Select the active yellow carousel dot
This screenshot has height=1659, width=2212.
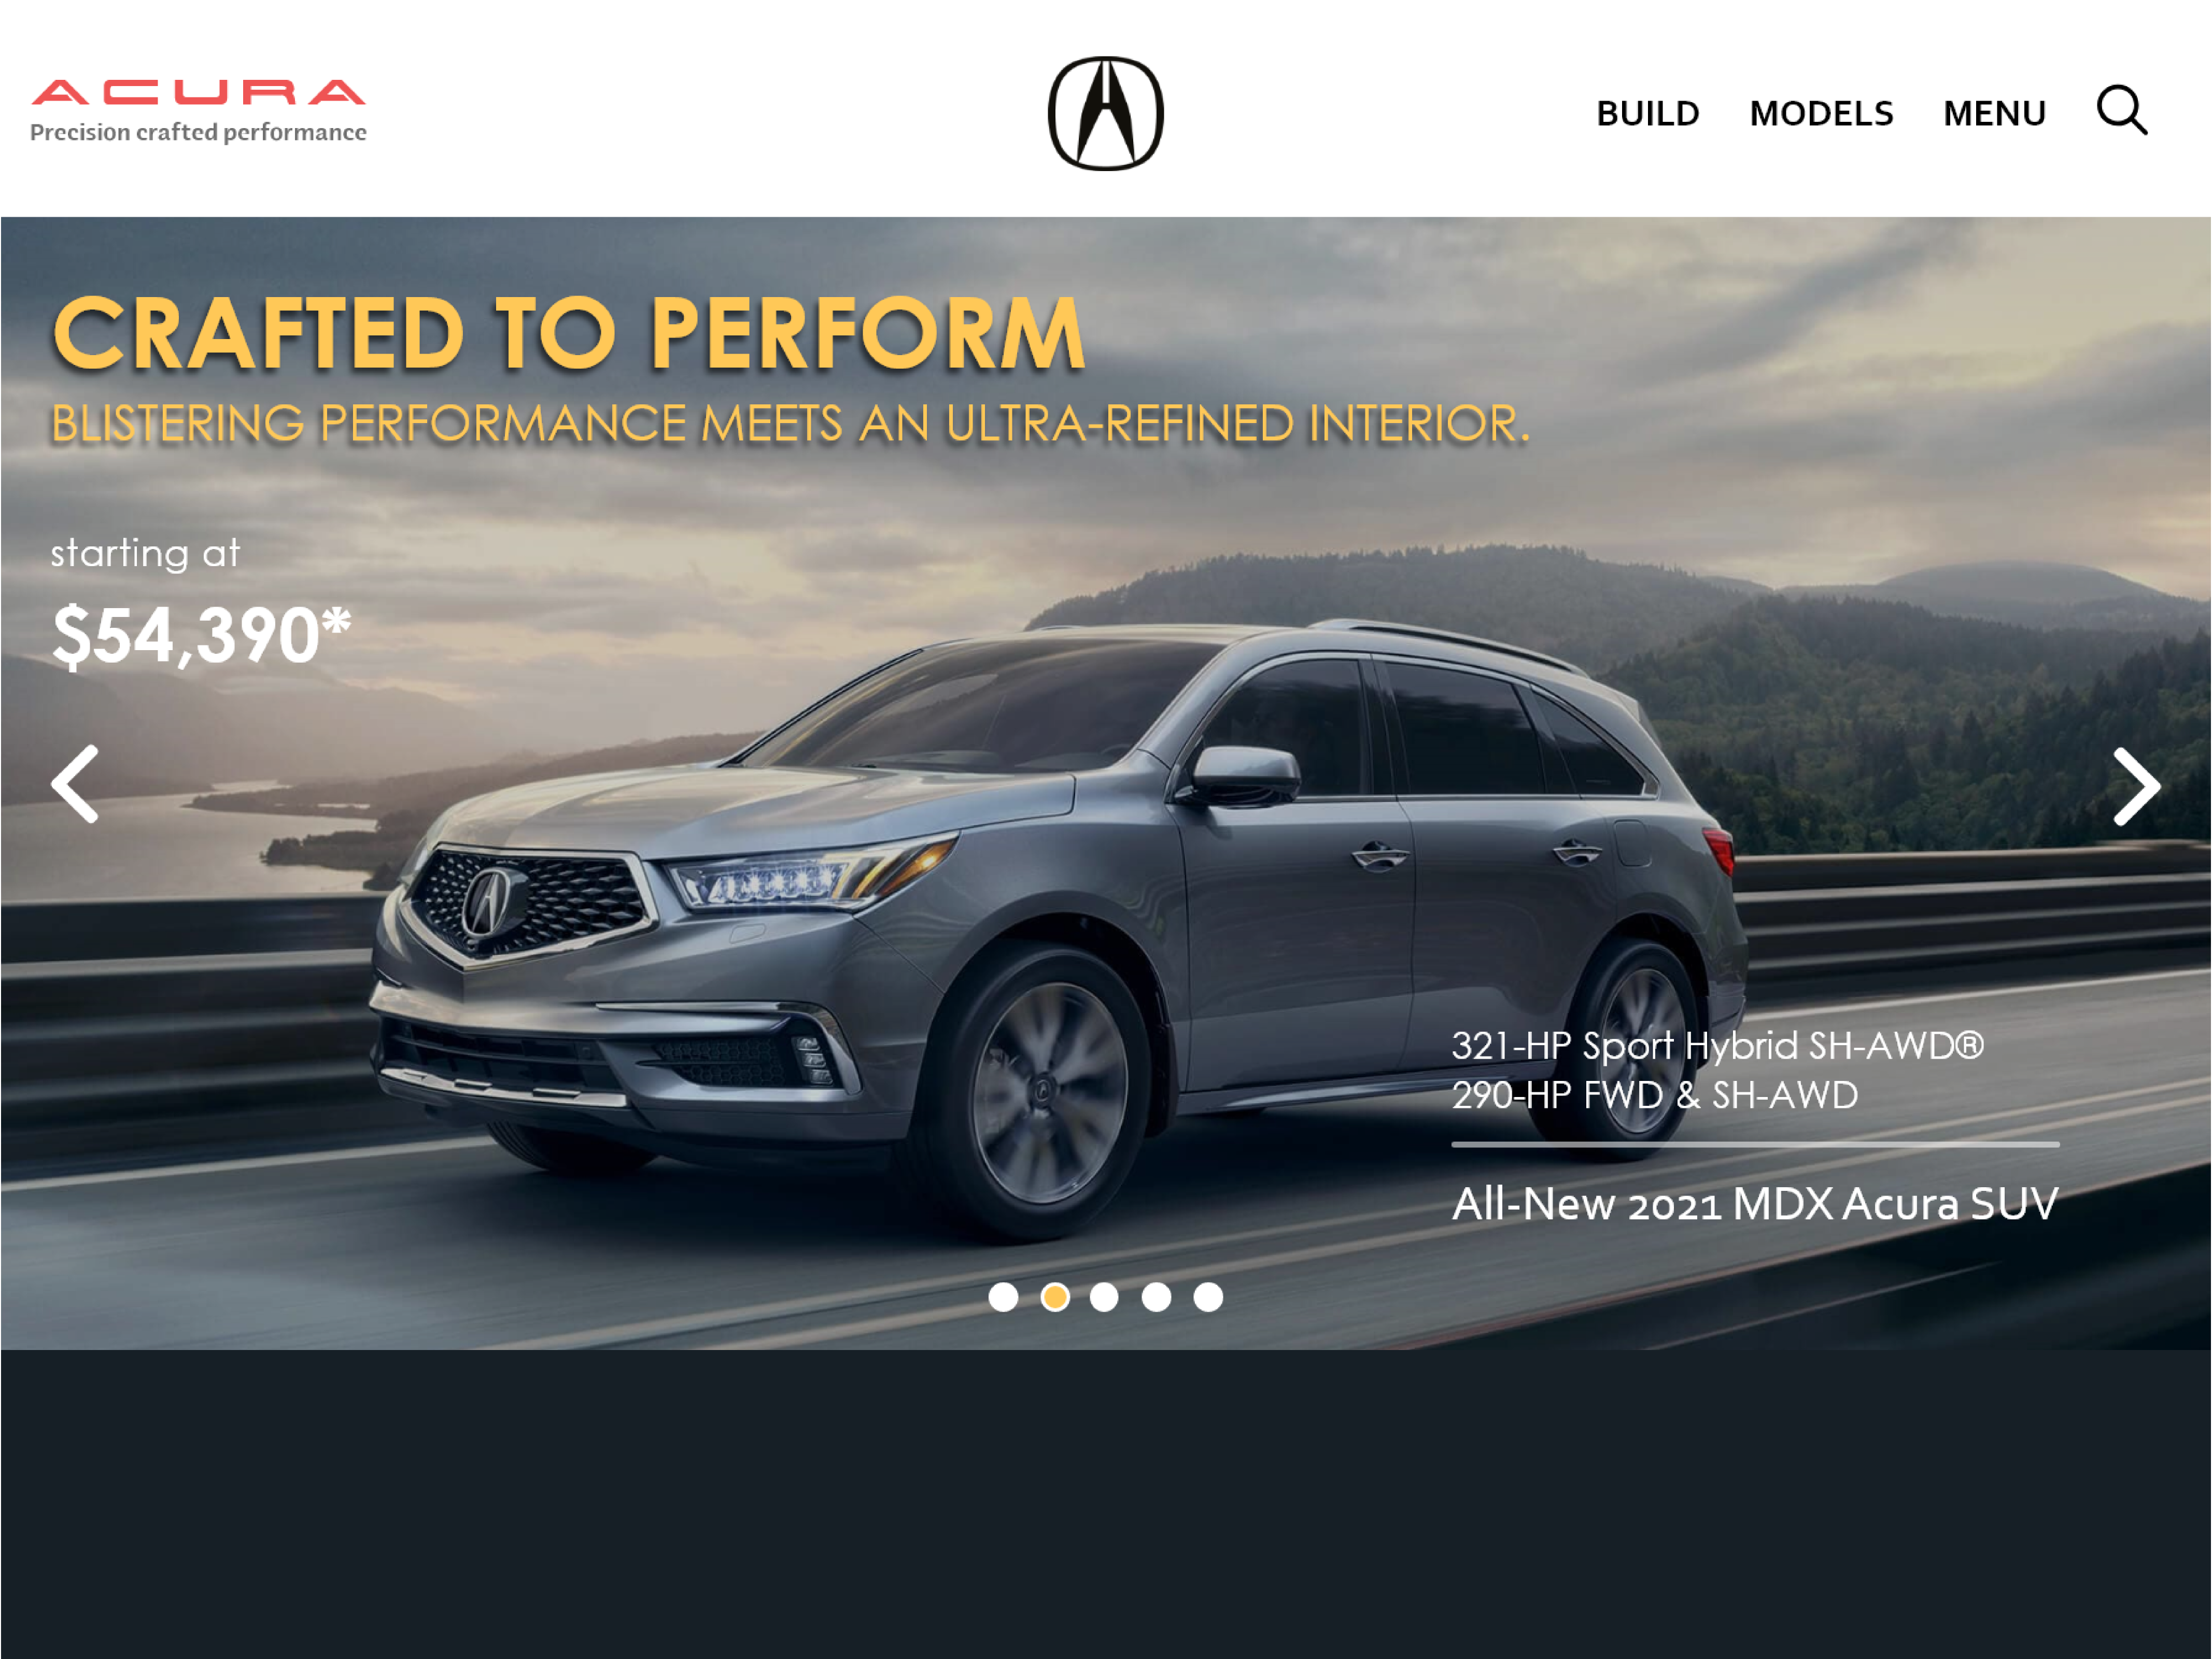click(1055, 1297)
